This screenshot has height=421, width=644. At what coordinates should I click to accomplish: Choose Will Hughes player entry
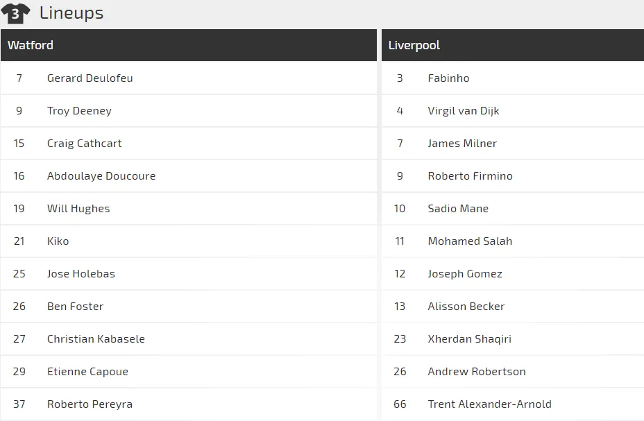point(189,209)
